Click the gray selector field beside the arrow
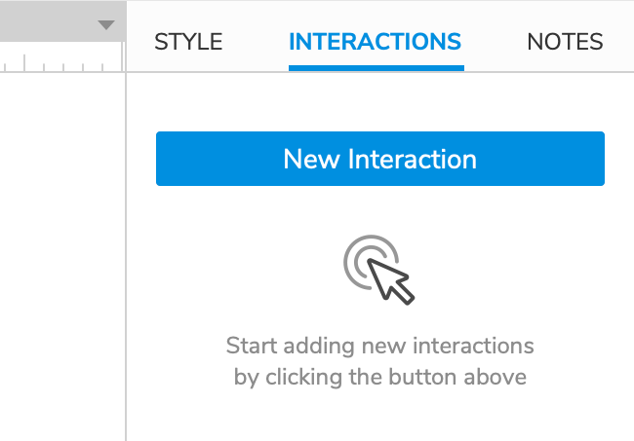The image size is (634, 441). click(47, 21)
